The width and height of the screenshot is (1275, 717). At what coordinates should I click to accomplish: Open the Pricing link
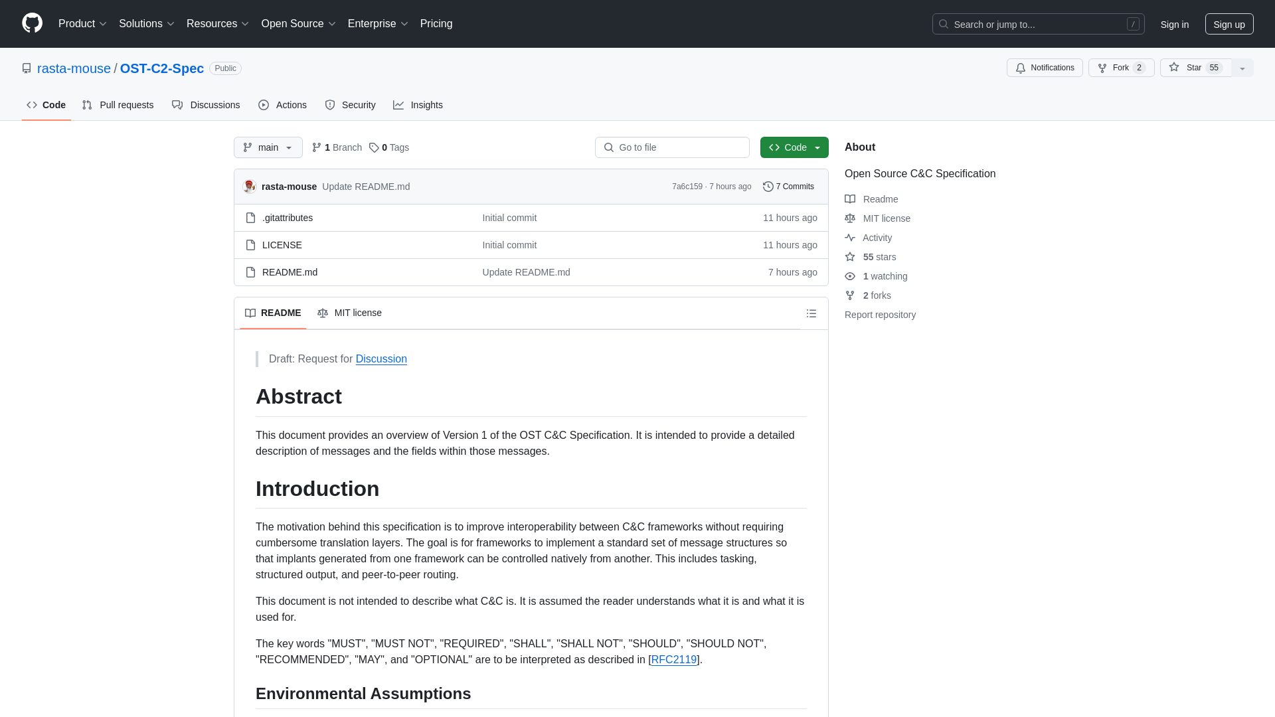436,24
